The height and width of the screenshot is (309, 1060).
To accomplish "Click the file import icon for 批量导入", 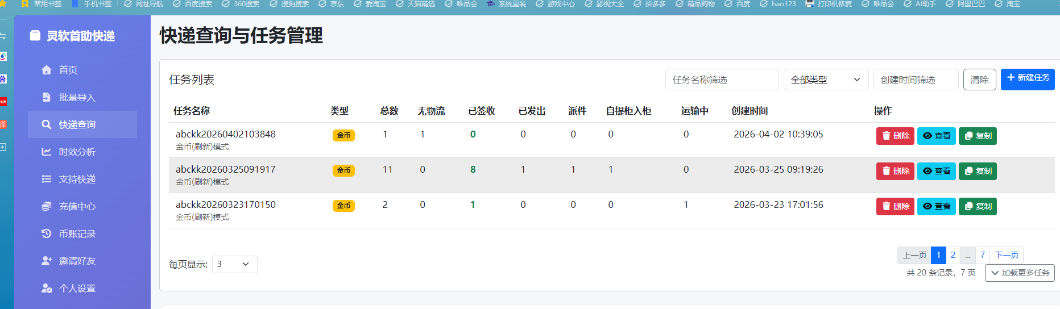I will [x=47, y=97].
